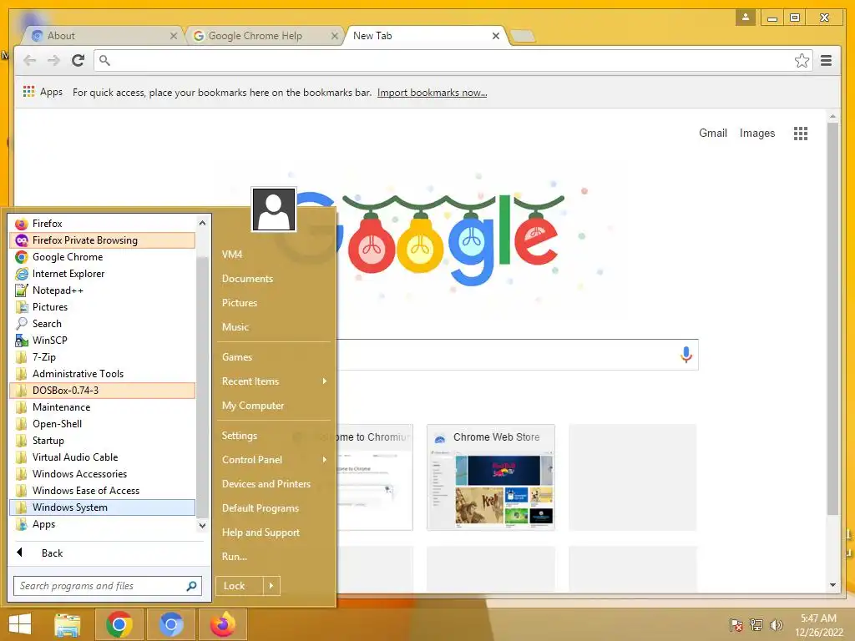The image size is (855, 641).
Task: Bookmark this page with the star icon
Action: 802,60
